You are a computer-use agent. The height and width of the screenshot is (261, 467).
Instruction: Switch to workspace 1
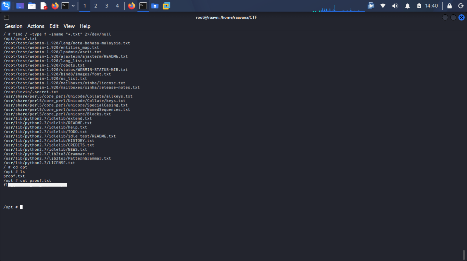(x=85, y=6)
